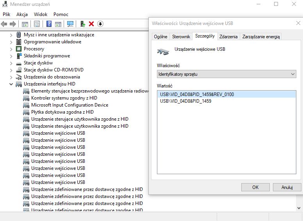Click the processor icon beside Procesory
Image resolution: width=303 pixels, height=221 pixels.
(x=19, y=49)
